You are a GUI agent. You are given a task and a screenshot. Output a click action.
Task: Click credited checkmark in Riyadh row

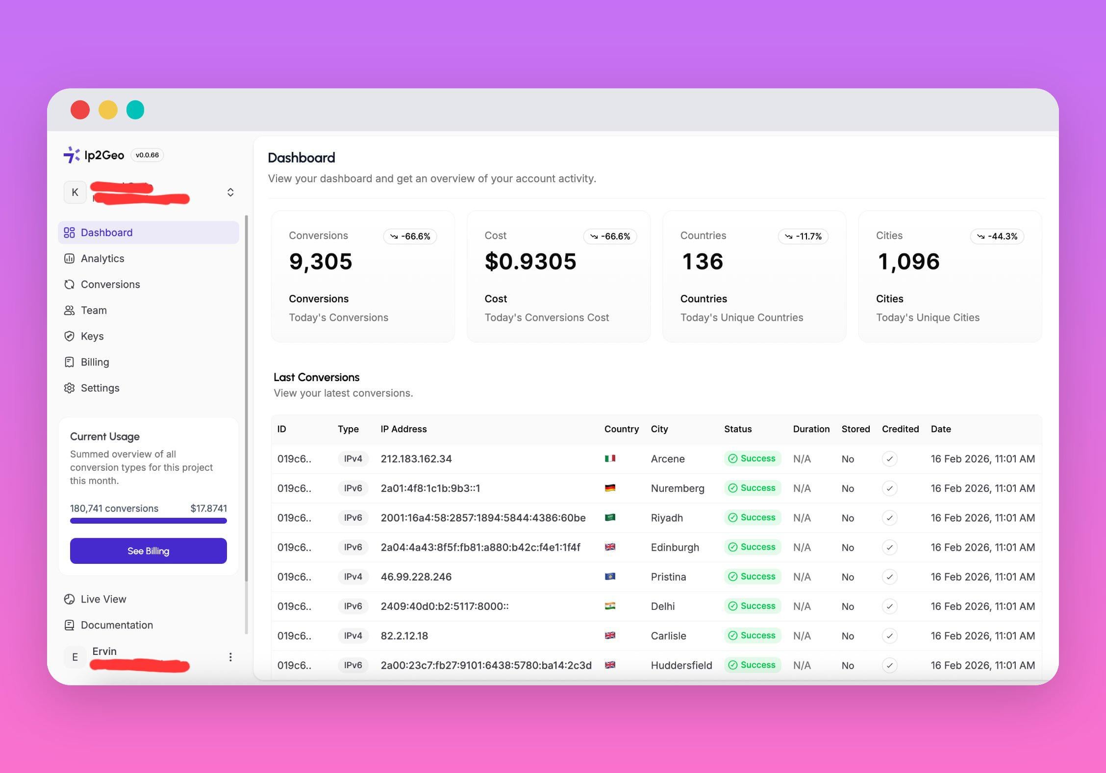pos(889,518)
